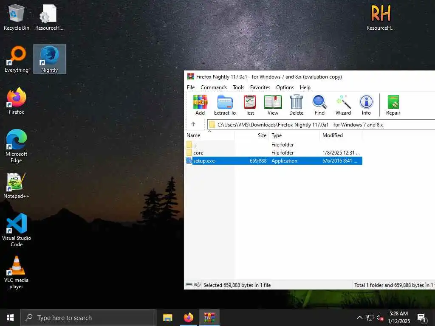The image size is (435, 326).
Task: Click the Firefox taskbar icon
Action: tap(188, 318)
